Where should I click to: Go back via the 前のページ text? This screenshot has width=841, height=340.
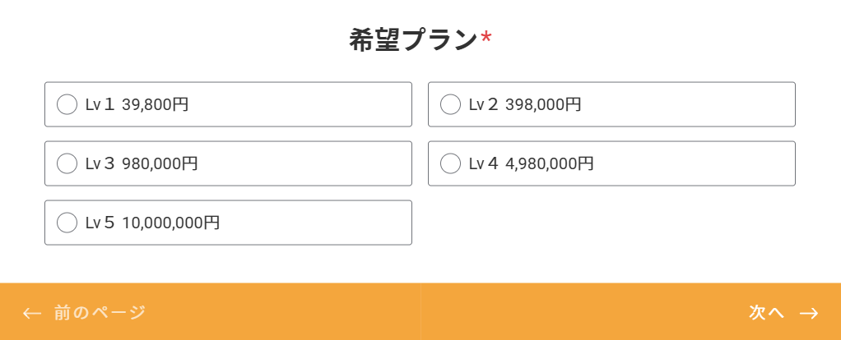click(x=100, y=312)
